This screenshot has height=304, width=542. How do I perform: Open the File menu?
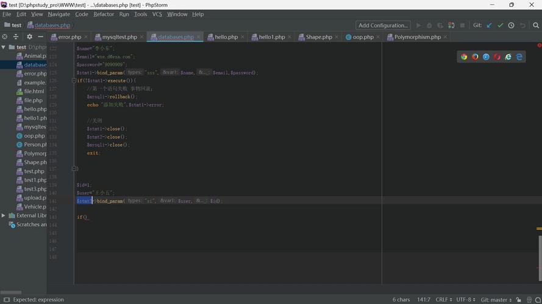click(7, 14)
